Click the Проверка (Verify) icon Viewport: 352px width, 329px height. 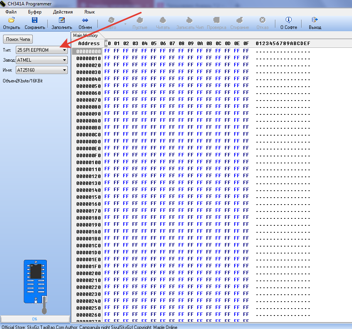click(216, 20)
